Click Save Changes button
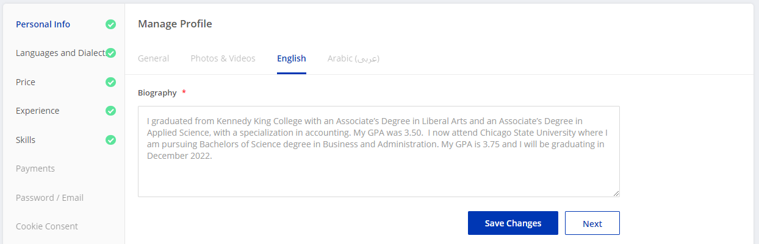Viewport: 759px width, 244px height. (513, 223)
